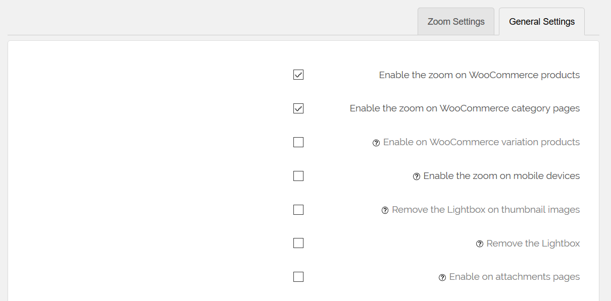This screenshot has width=611, height=301.
Task: Select the General Settings tab
Action: tap(542, 22)
